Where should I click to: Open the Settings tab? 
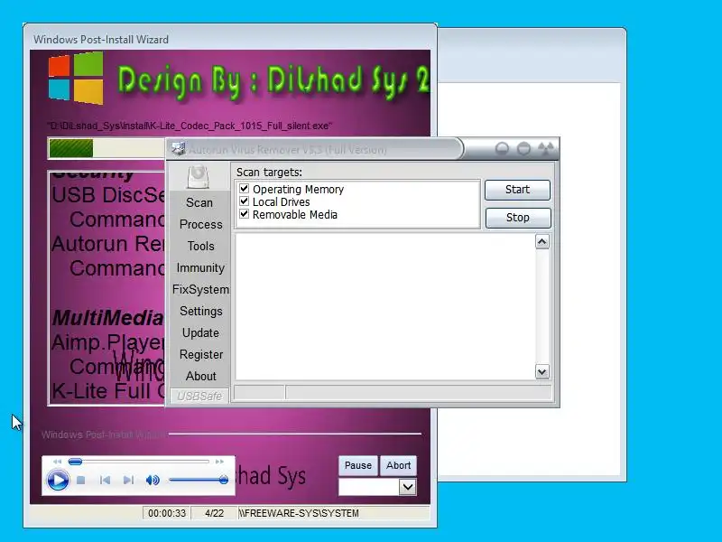pyautogui.click(x=200, y=311)
